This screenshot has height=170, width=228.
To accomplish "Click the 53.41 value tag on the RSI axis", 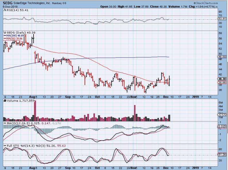I will 222,19.
